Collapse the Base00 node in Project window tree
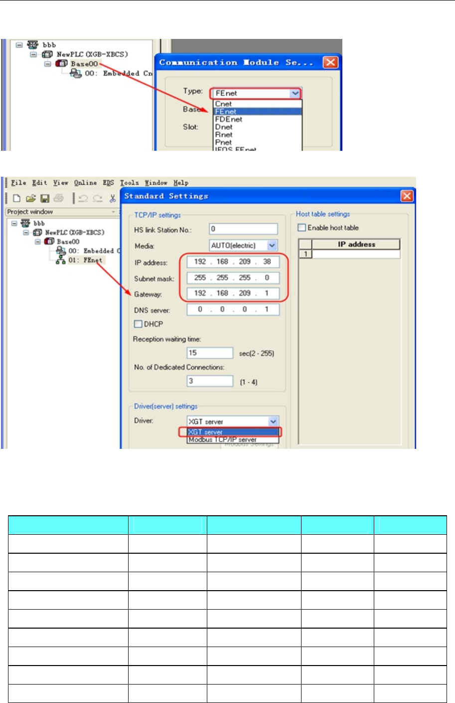 pos(37,242)
